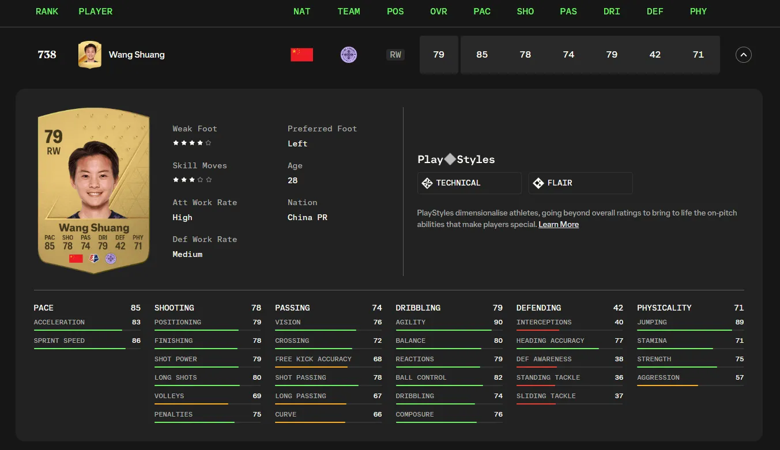
Task: Click the Weak Foot star rating
Action: pos(192,143)
